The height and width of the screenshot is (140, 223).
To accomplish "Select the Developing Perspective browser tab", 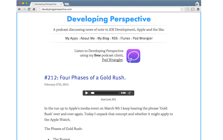I will (47, 4).
